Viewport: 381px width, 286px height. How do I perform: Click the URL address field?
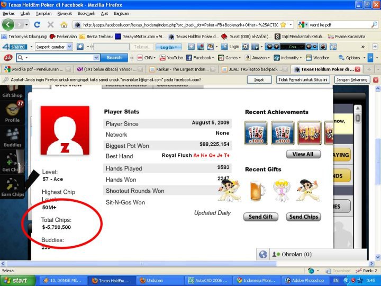tap(180, 25)
